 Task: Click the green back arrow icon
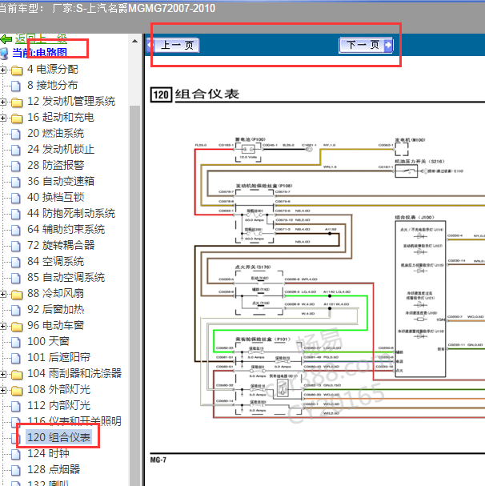6,39
